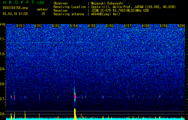Click the 0156 time marker

110,26
